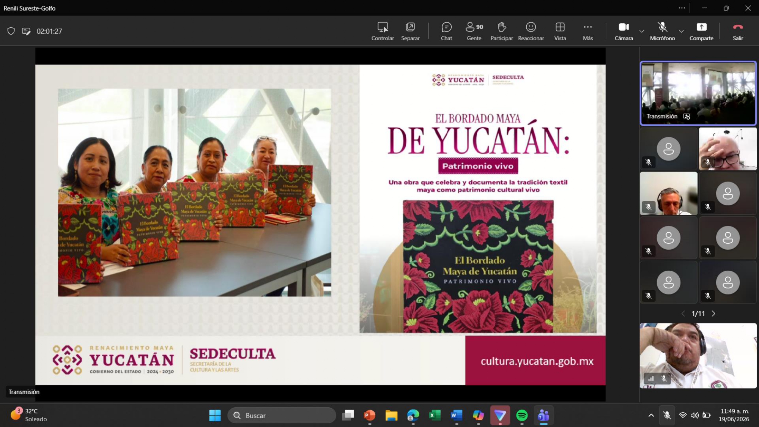Viewport: 759px width, 427px height.
Task: Switch to Microsoft Teams taskbar icon
Action: 543,416
